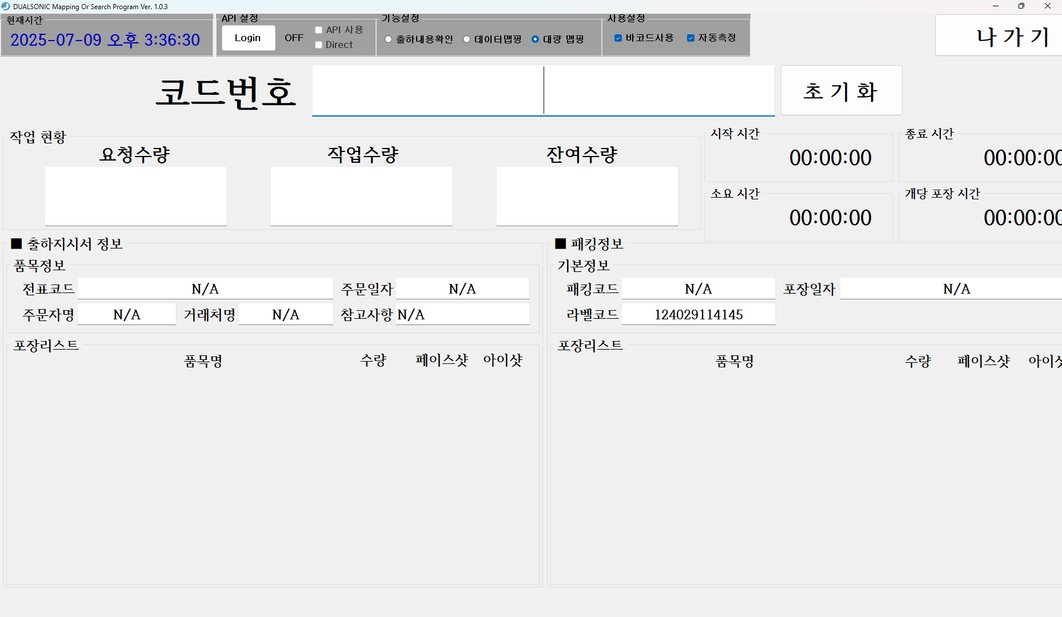Select the 데이터맵핑 radio button
This screenshot has height=617, width=1062.
467,39
